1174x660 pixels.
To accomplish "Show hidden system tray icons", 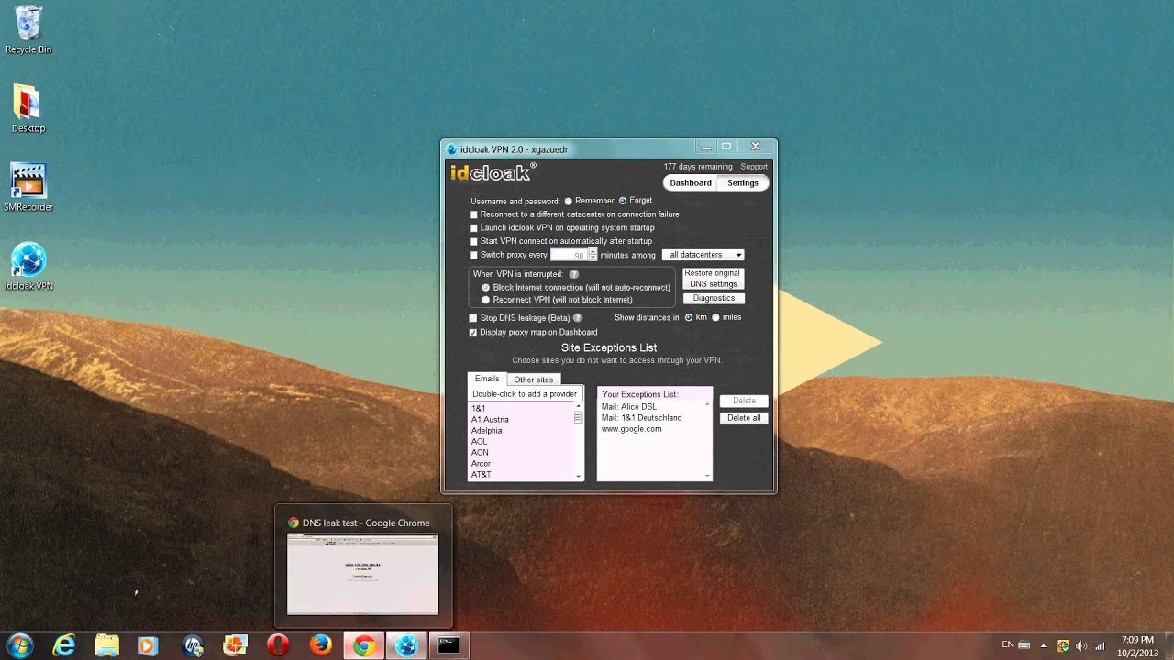I will pos(1043,645).
